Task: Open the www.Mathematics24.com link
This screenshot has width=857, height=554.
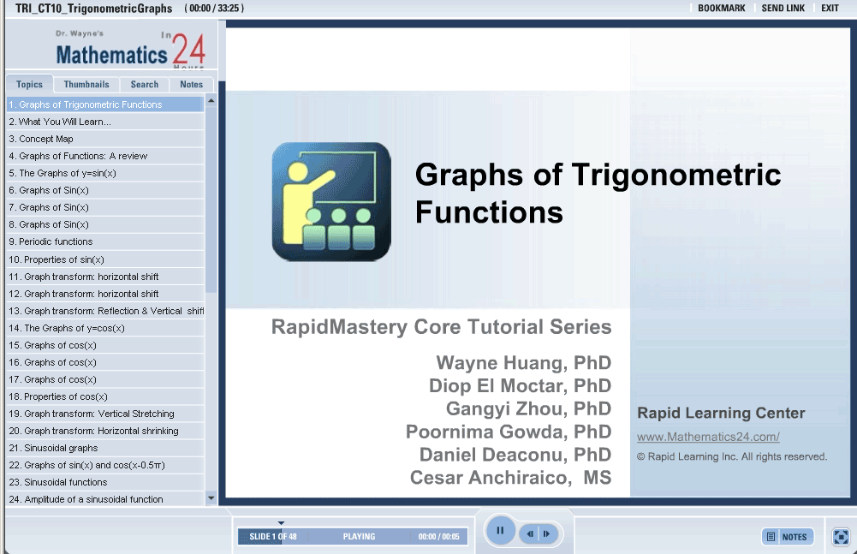Action: click(708, 437)
